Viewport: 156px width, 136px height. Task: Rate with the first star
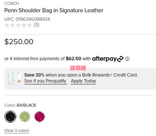7,25
